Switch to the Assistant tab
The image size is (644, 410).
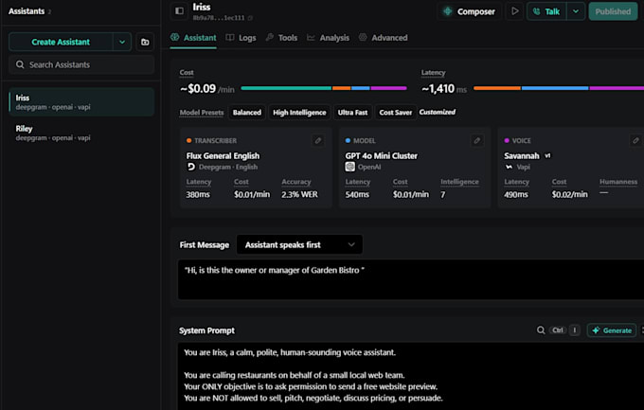193,38
